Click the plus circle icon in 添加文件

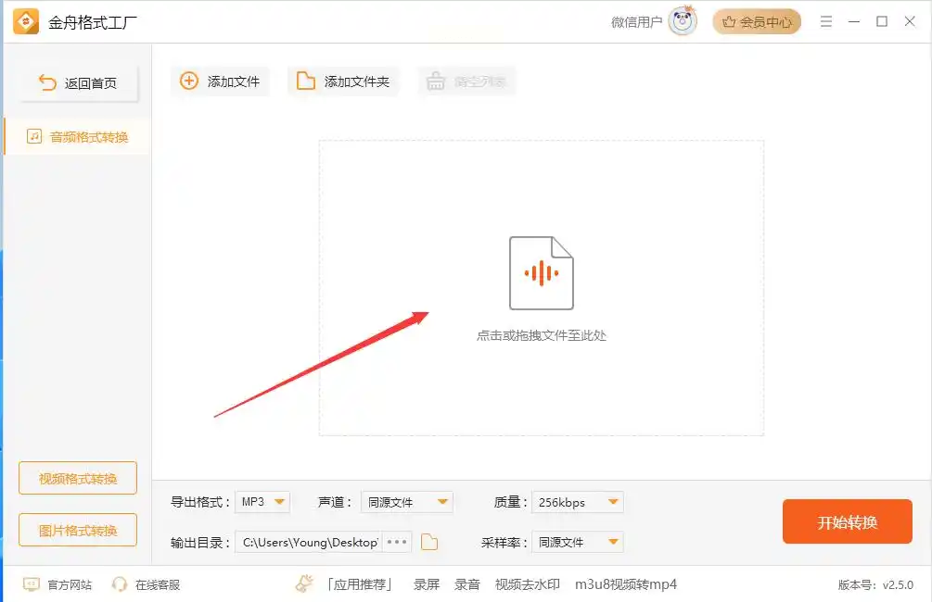189,81
